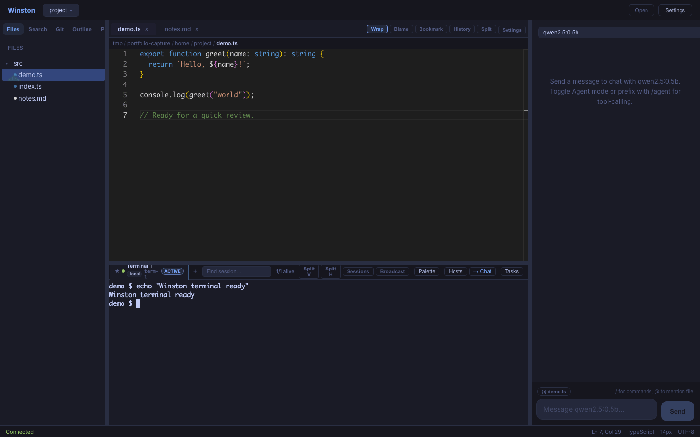The width and height of the screenshot is (700, 437).
Task: Open the qwen2.5:0.5b model selector
Action: pos(618,33)
